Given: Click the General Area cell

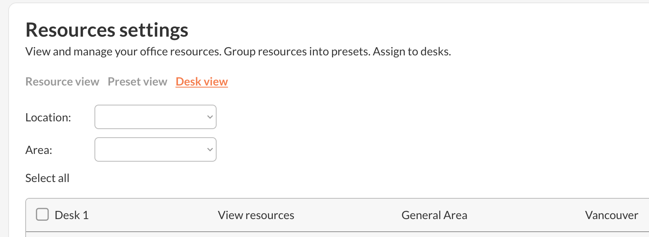Looking at the screenshot, I should (x=434, y=215).
